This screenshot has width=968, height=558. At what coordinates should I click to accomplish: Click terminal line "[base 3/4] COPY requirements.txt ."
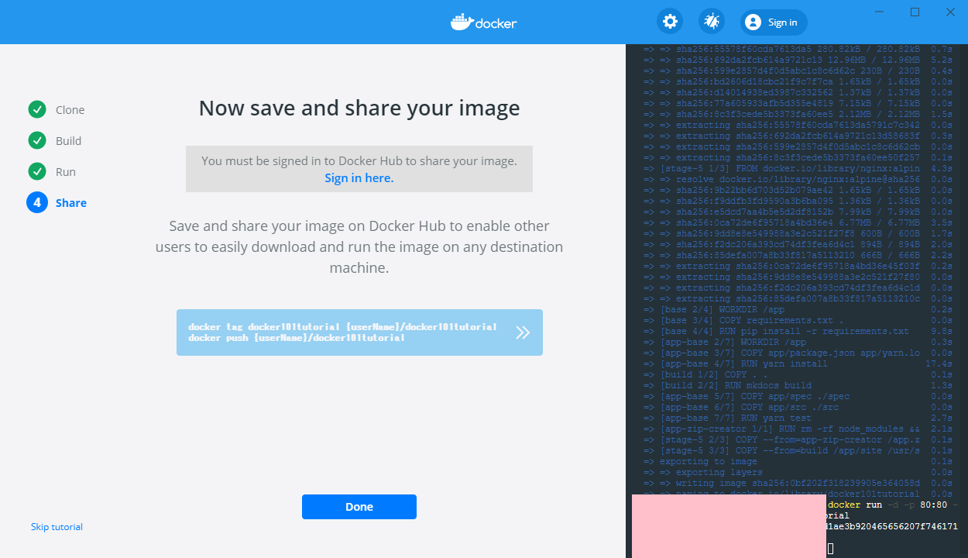point(798,320)
